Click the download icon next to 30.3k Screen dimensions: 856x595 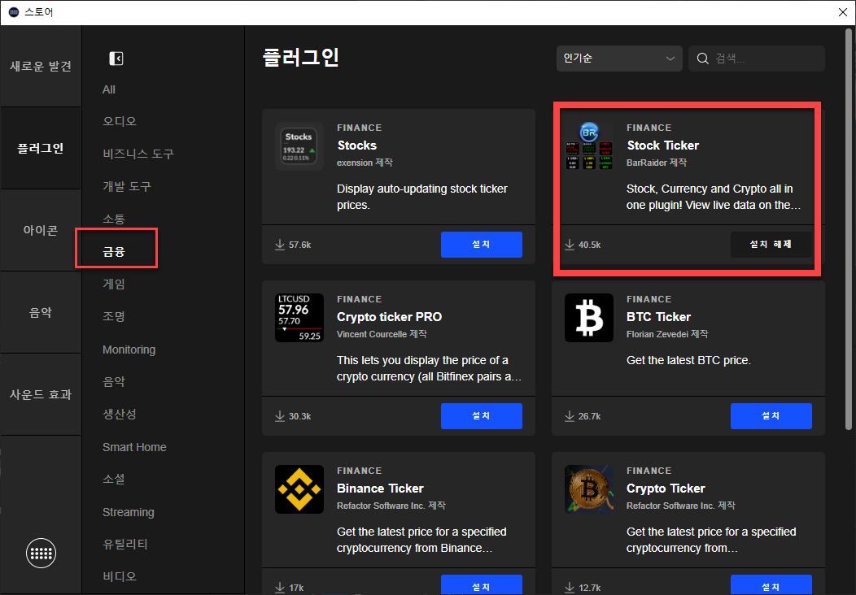[x=280, y=416]
